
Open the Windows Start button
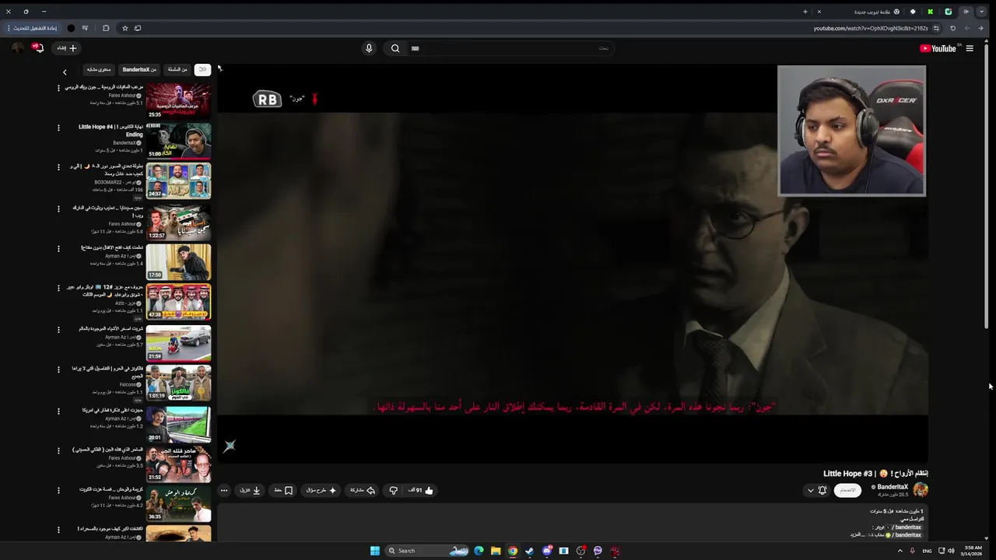(x=375, y=551)
